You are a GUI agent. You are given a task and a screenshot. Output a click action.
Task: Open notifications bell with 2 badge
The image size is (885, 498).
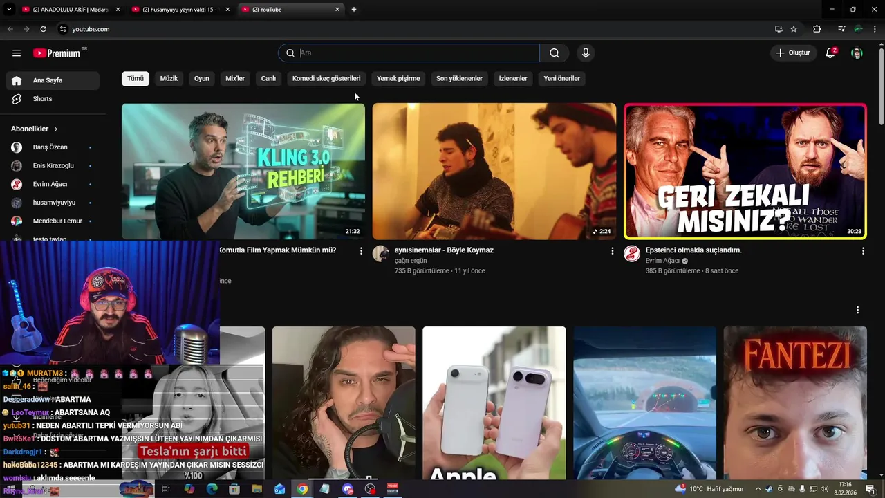(x=831, y=53)
